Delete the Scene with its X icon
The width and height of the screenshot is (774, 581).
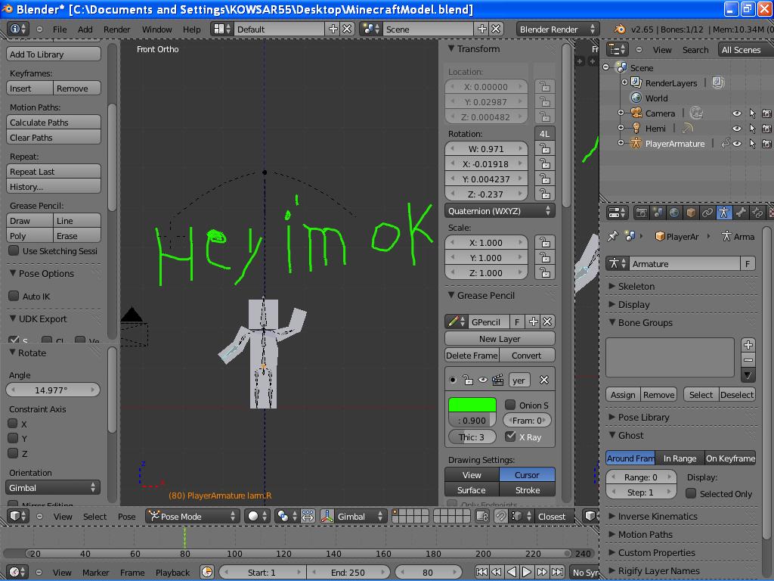[496, 30]
